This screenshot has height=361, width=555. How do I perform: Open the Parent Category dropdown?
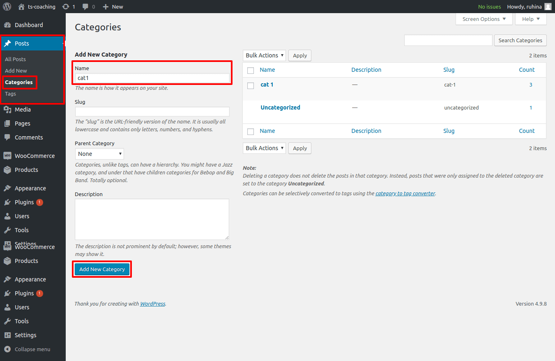tap(99, 154)
